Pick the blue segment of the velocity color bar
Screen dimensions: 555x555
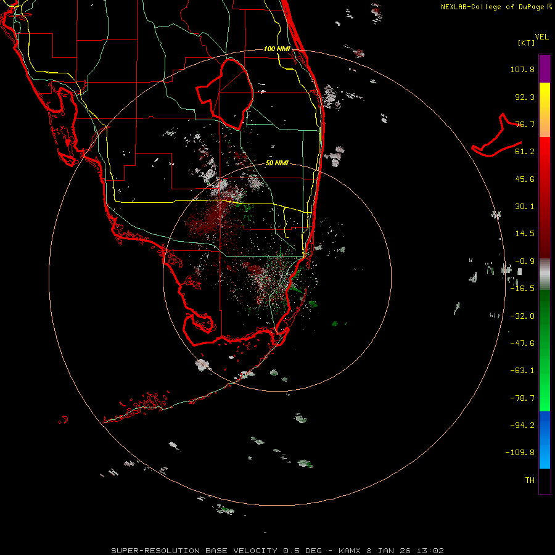pos(545,440)
